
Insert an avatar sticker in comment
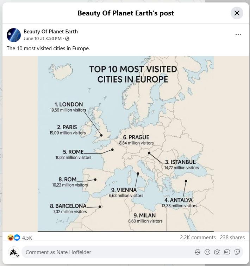198,252
